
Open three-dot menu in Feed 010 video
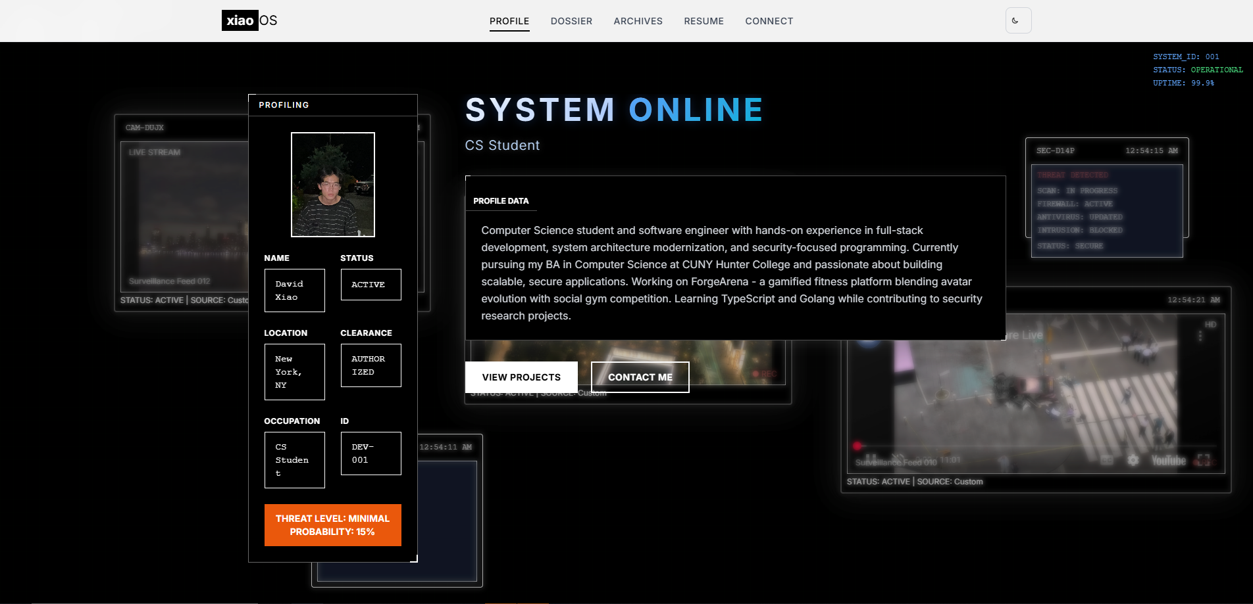[x=1200, y=336]
